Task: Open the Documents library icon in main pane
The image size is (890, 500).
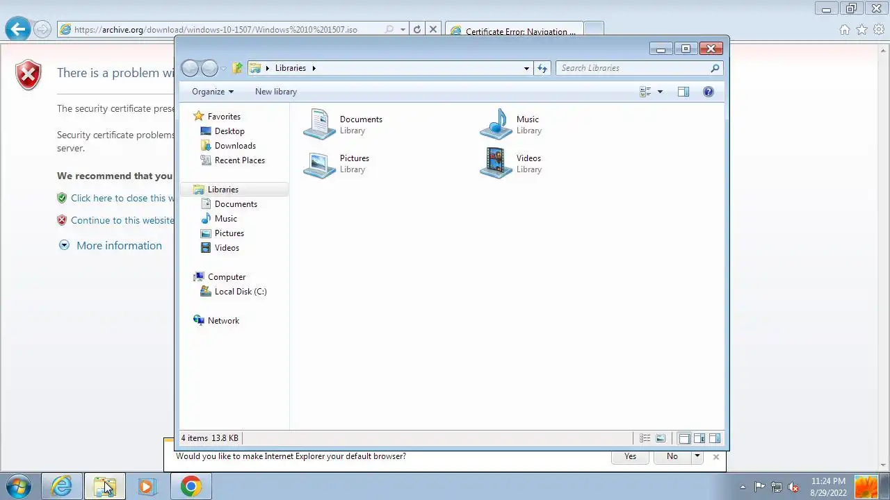Action: click(319, 124)
